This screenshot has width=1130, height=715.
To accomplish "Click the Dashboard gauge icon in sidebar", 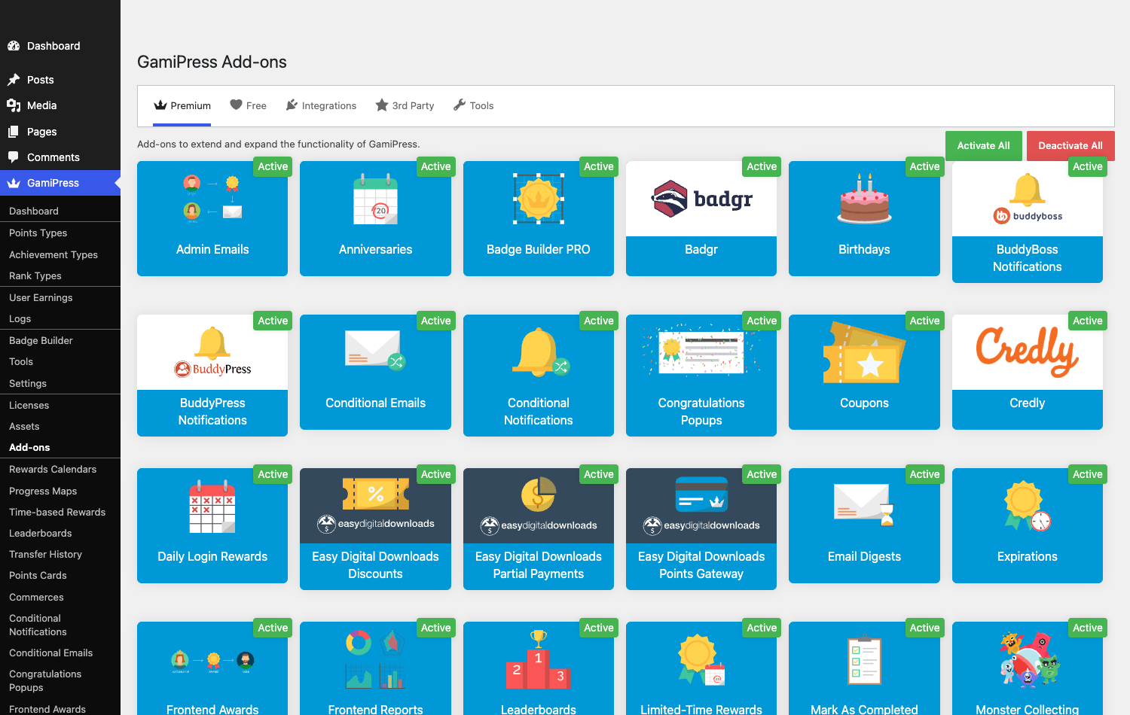I will coord(14,46).
